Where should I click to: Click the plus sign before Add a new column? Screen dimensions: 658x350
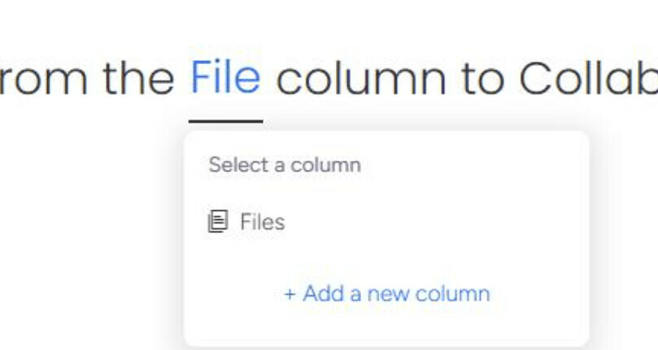click(290, 294)
